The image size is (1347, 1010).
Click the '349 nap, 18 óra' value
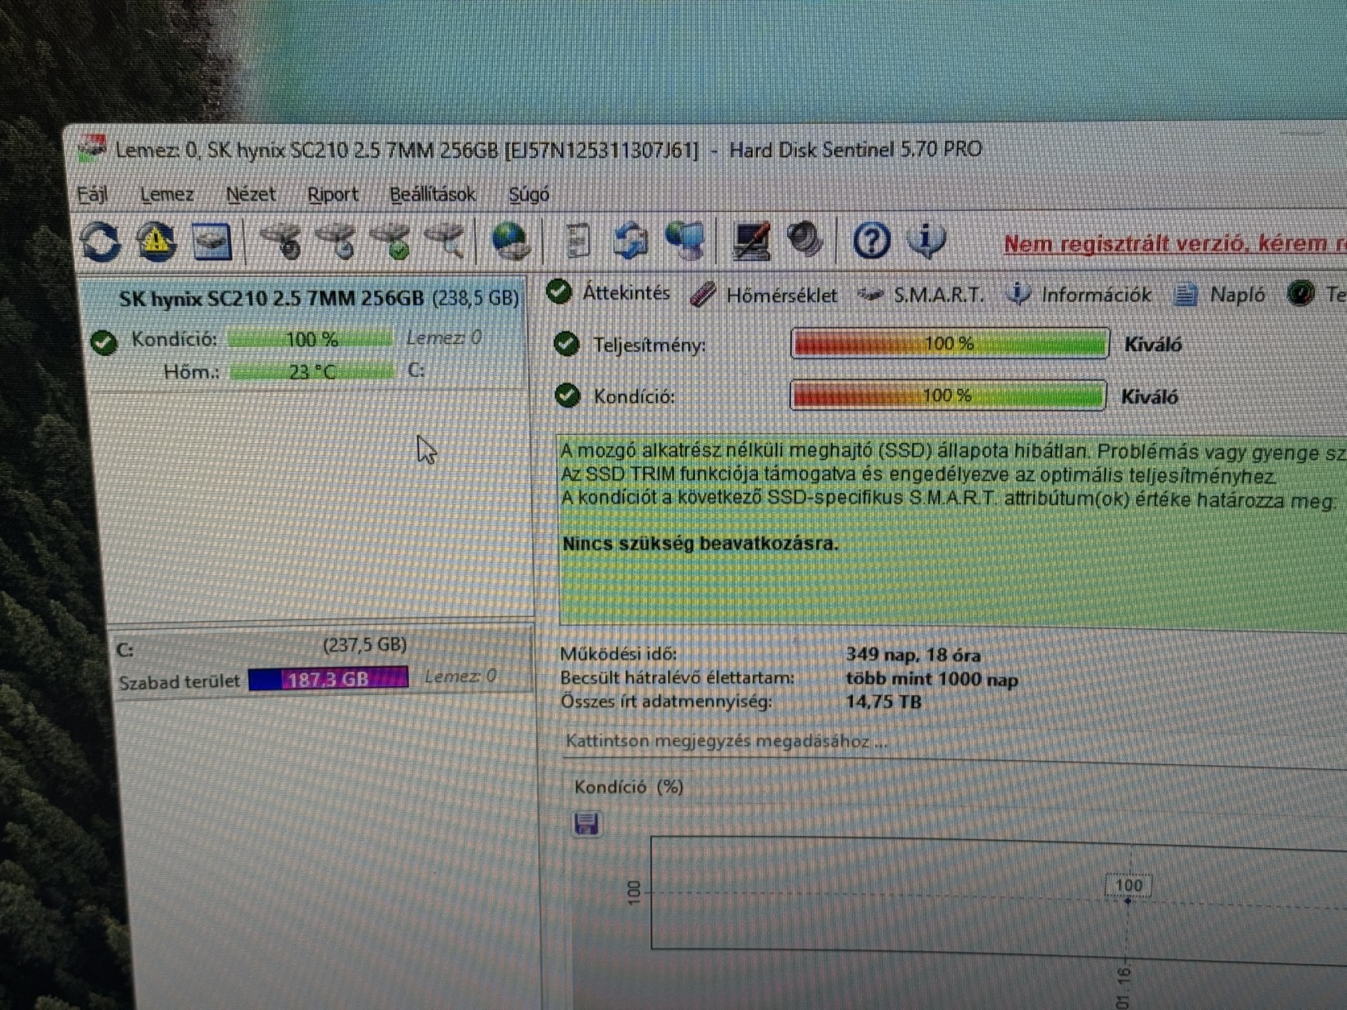click(913, 655)
